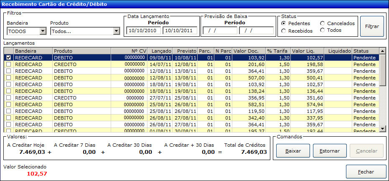Check the row with Valor Doc. 356,95
389x181 pixels.
tap(9, 97)
